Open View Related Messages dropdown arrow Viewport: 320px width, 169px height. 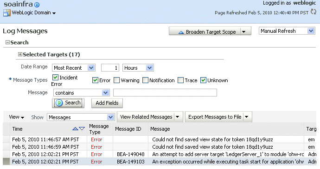(x=178, y=117)
